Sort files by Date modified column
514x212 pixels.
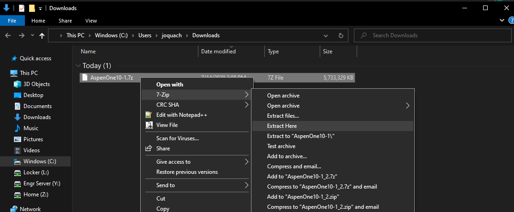pyautogui.click(x=218, y=52)
